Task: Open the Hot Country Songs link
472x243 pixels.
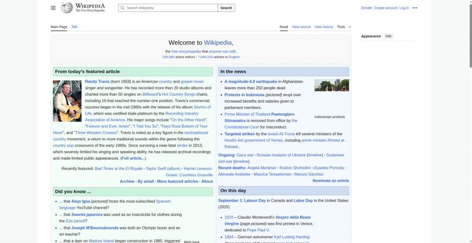Action: click(x=179, y=94)
